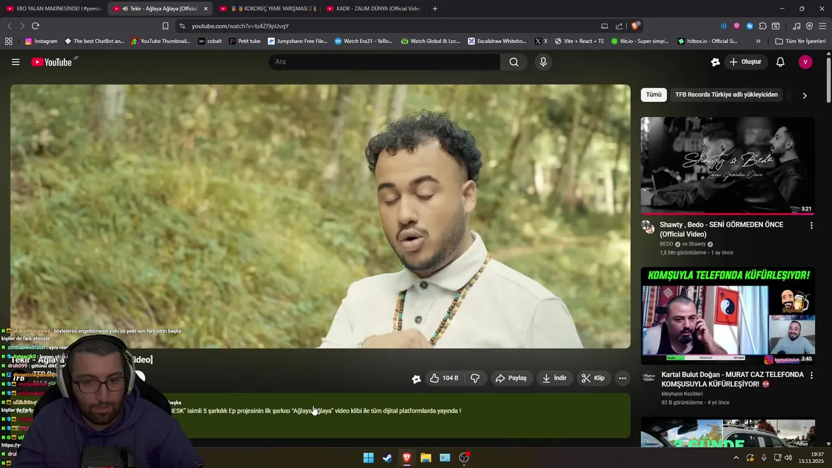Pause the playing video in the player
832x468 pixels.
point(320,216)
